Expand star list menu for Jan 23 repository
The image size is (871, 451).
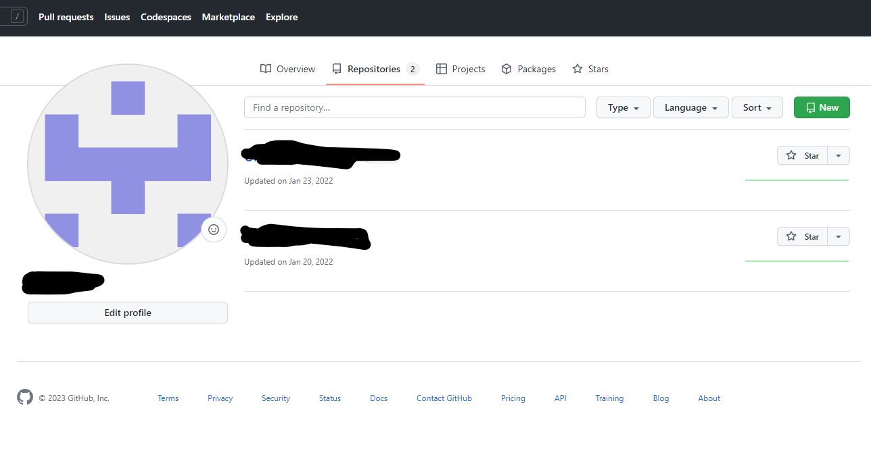(x=839, y=155)
